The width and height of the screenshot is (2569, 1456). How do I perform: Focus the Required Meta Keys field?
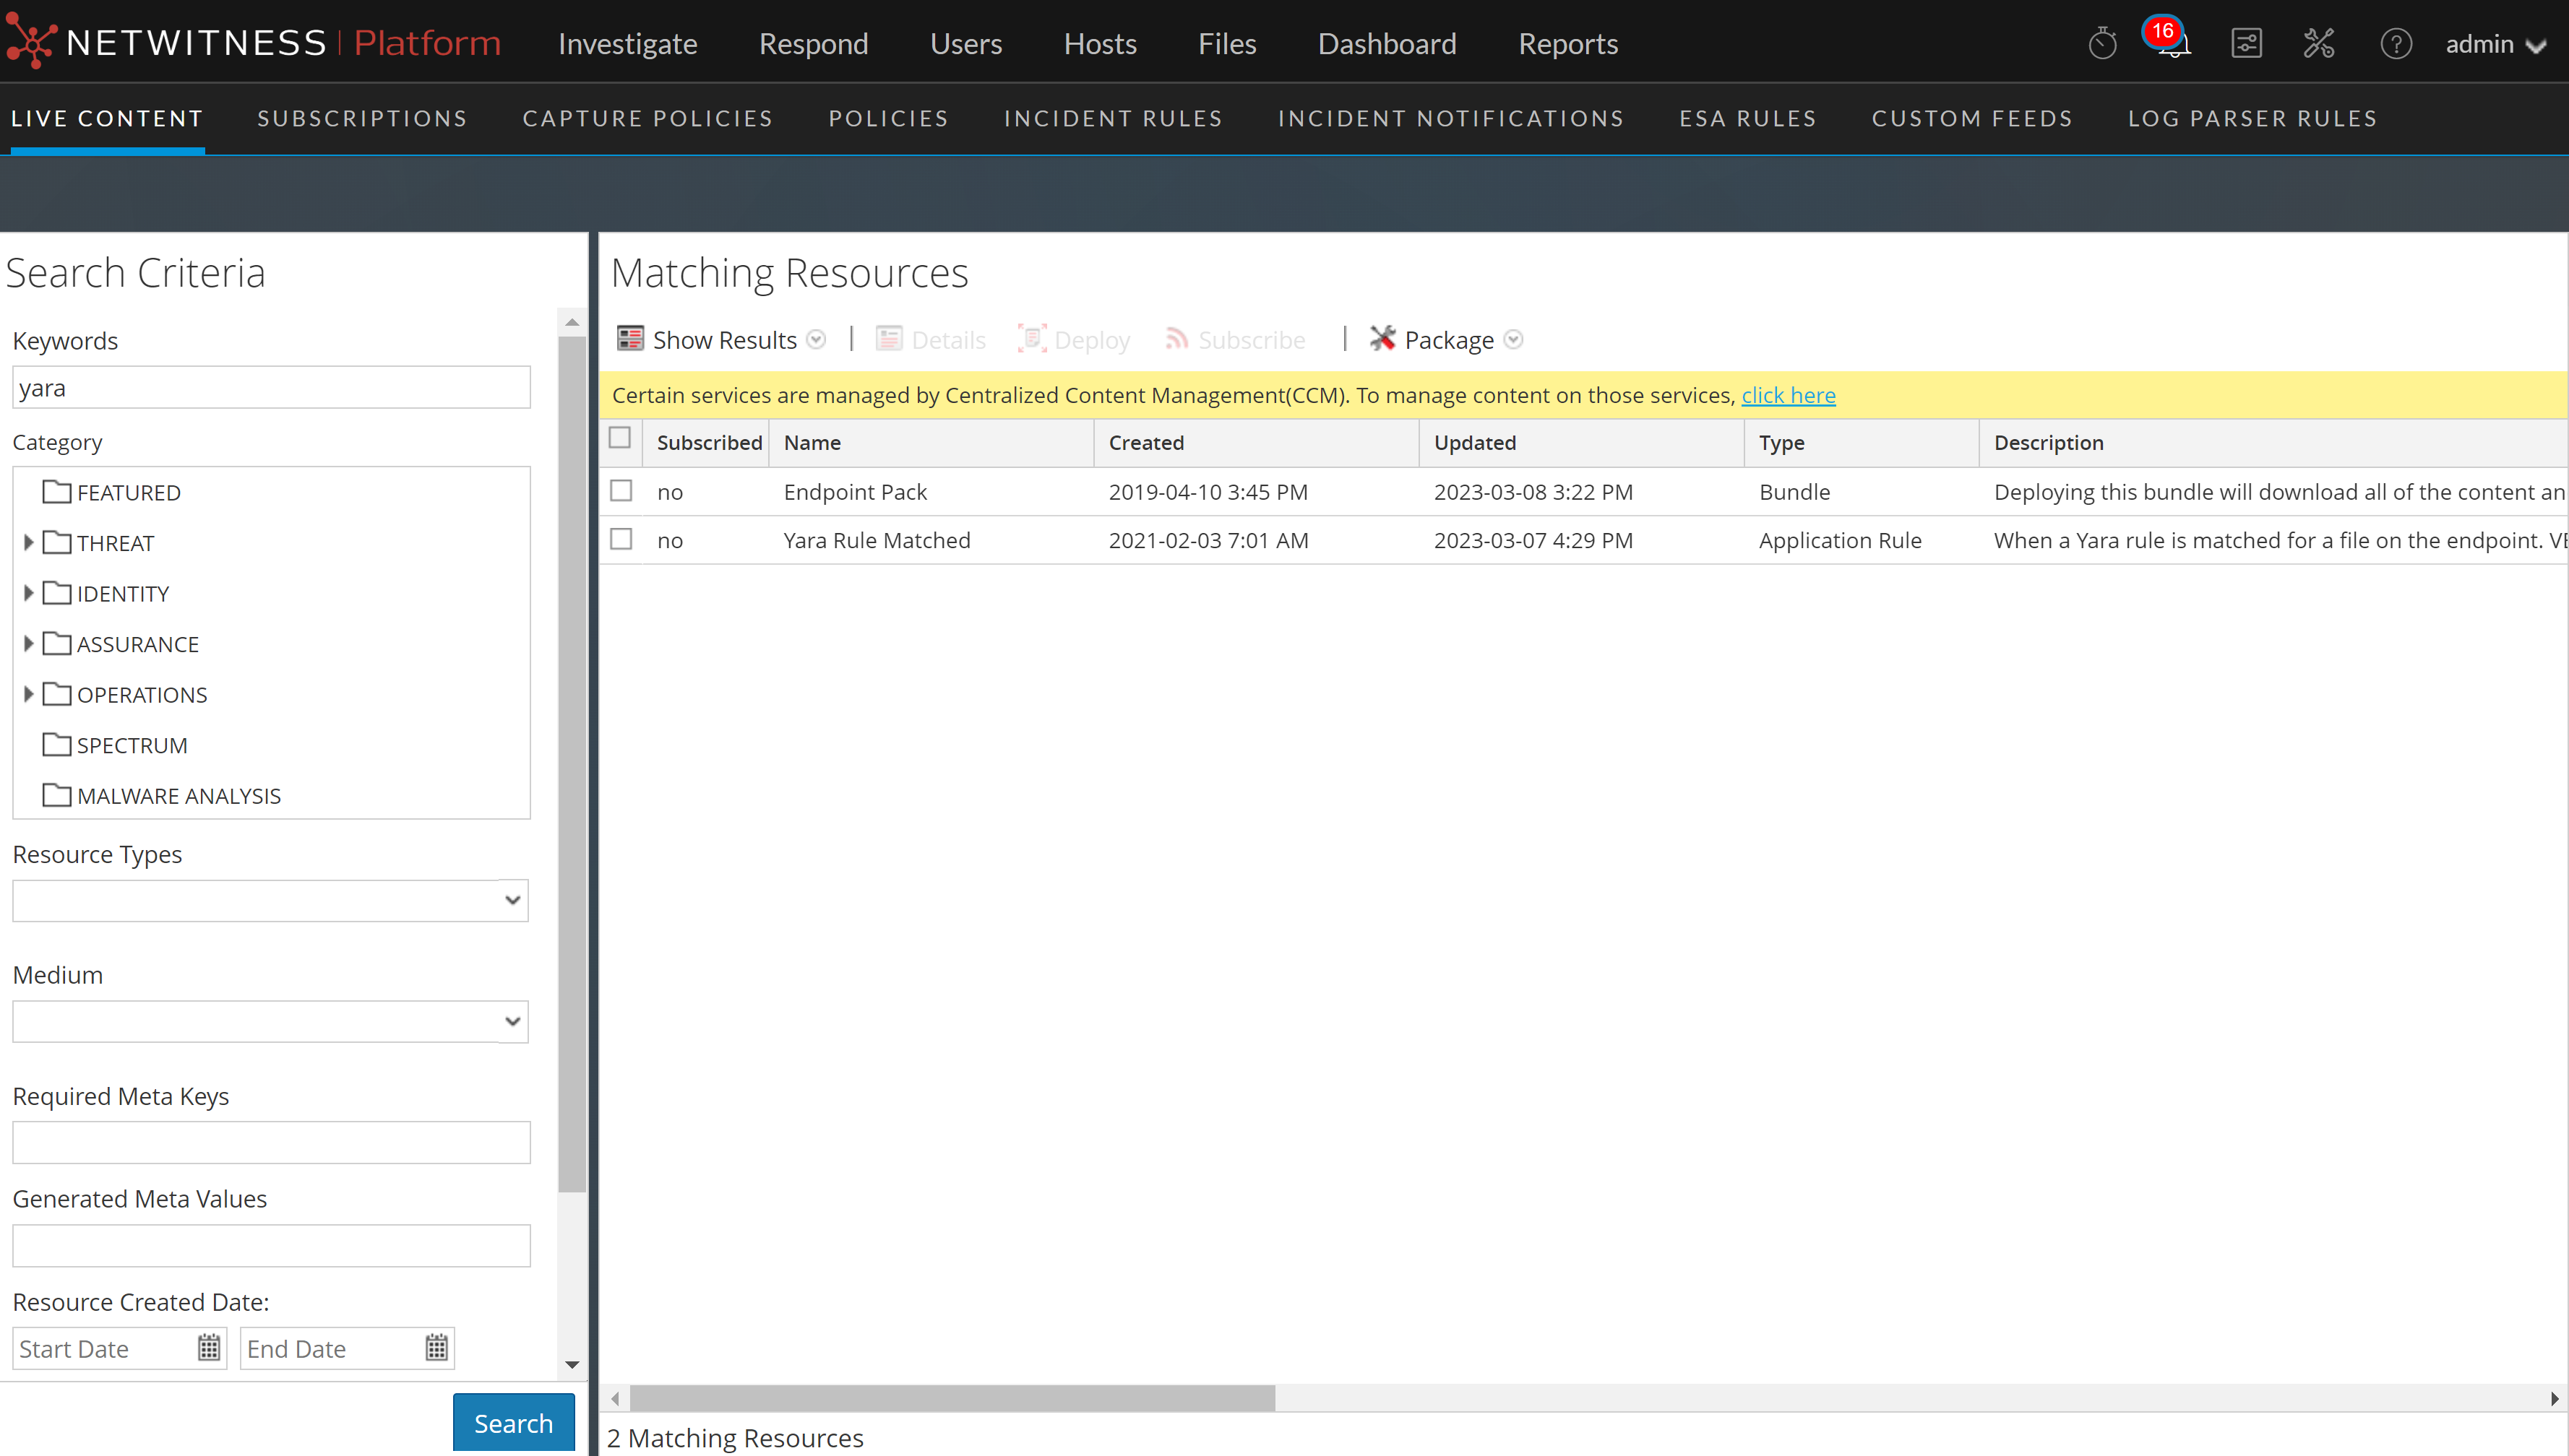271,1142
